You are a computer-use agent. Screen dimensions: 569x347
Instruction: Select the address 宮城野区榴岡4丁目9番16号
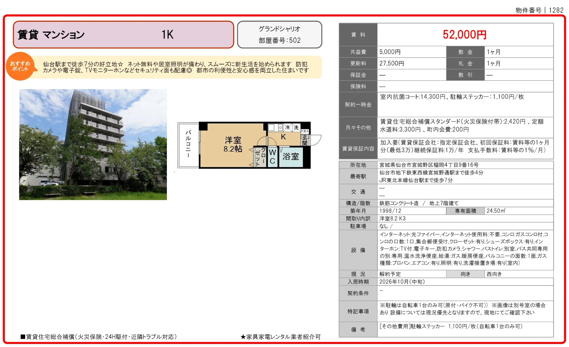429,165
